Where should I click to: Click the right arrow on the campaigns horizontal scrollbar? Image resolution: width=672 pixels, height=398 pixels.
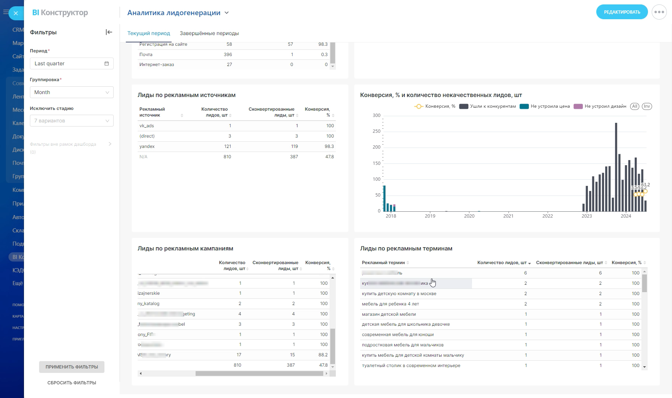pos(326,374)
